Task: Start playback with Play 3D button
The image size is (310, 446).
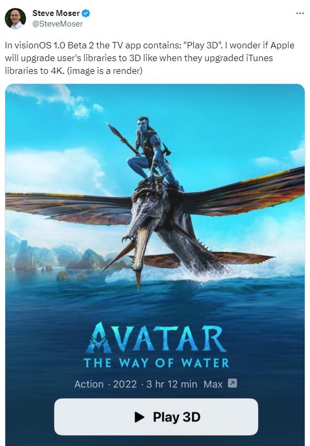Action: [156, 417]
